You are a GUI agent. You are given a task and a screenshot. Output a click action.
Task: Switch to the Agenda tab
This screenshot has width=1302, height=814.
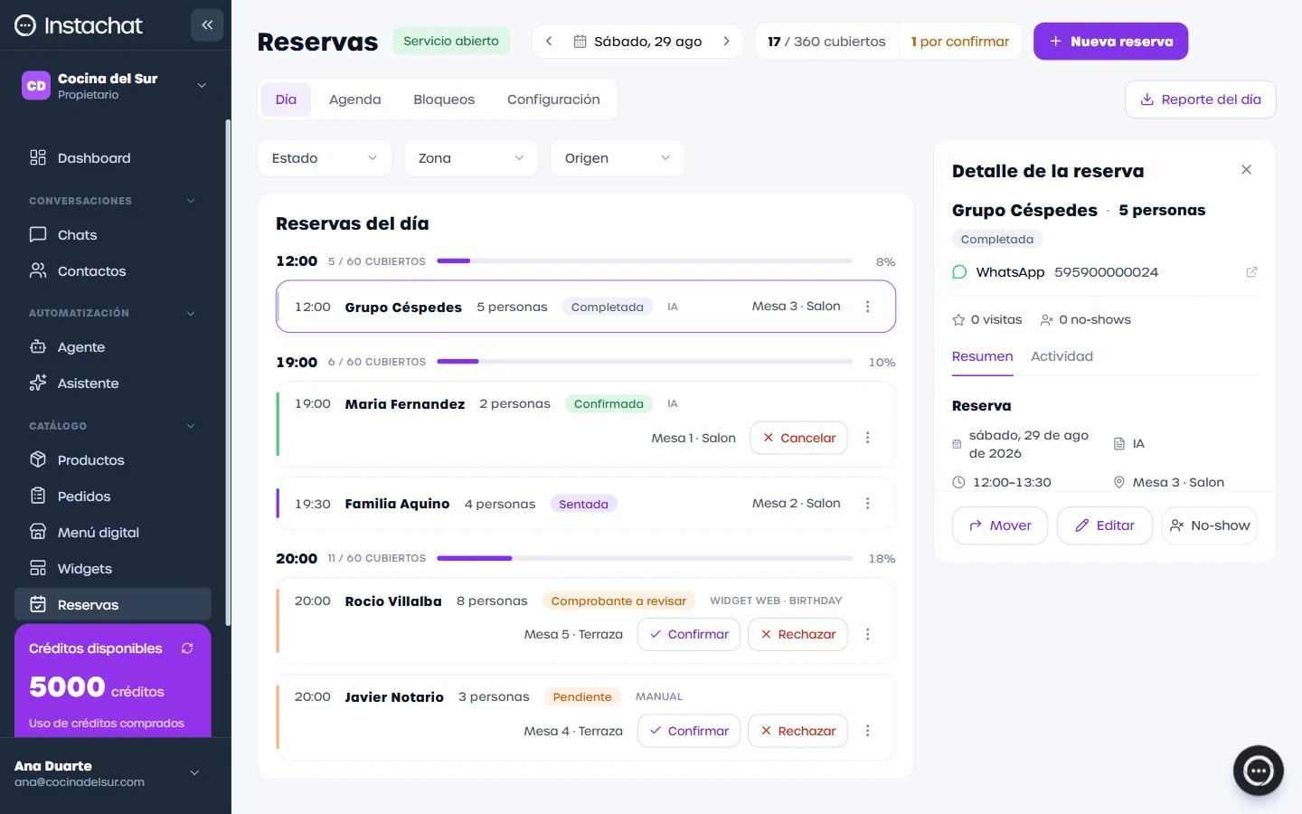354,99
